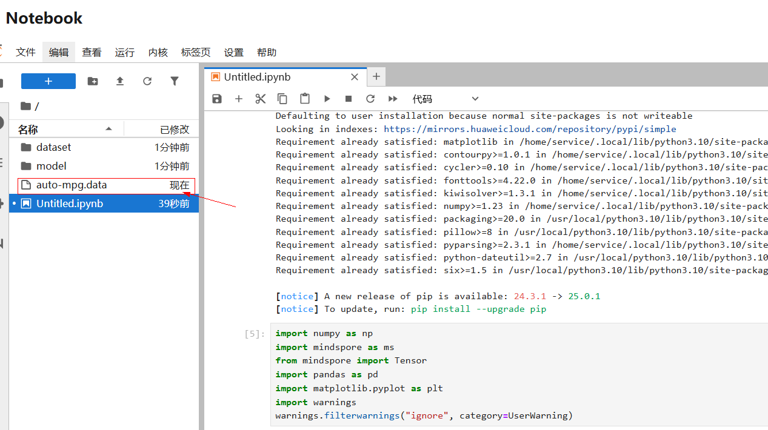The image size is (768, 430).
Task: Create a new folder in file browser
Action: tap(93, 81)
